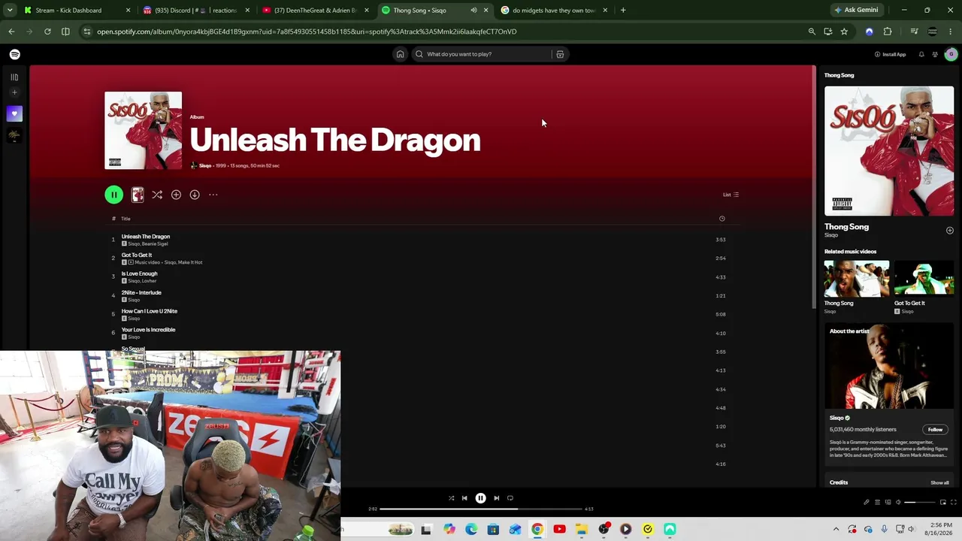Open the Friend Activity icon
This screenshot has width=962, height=541.
[935, 54]
